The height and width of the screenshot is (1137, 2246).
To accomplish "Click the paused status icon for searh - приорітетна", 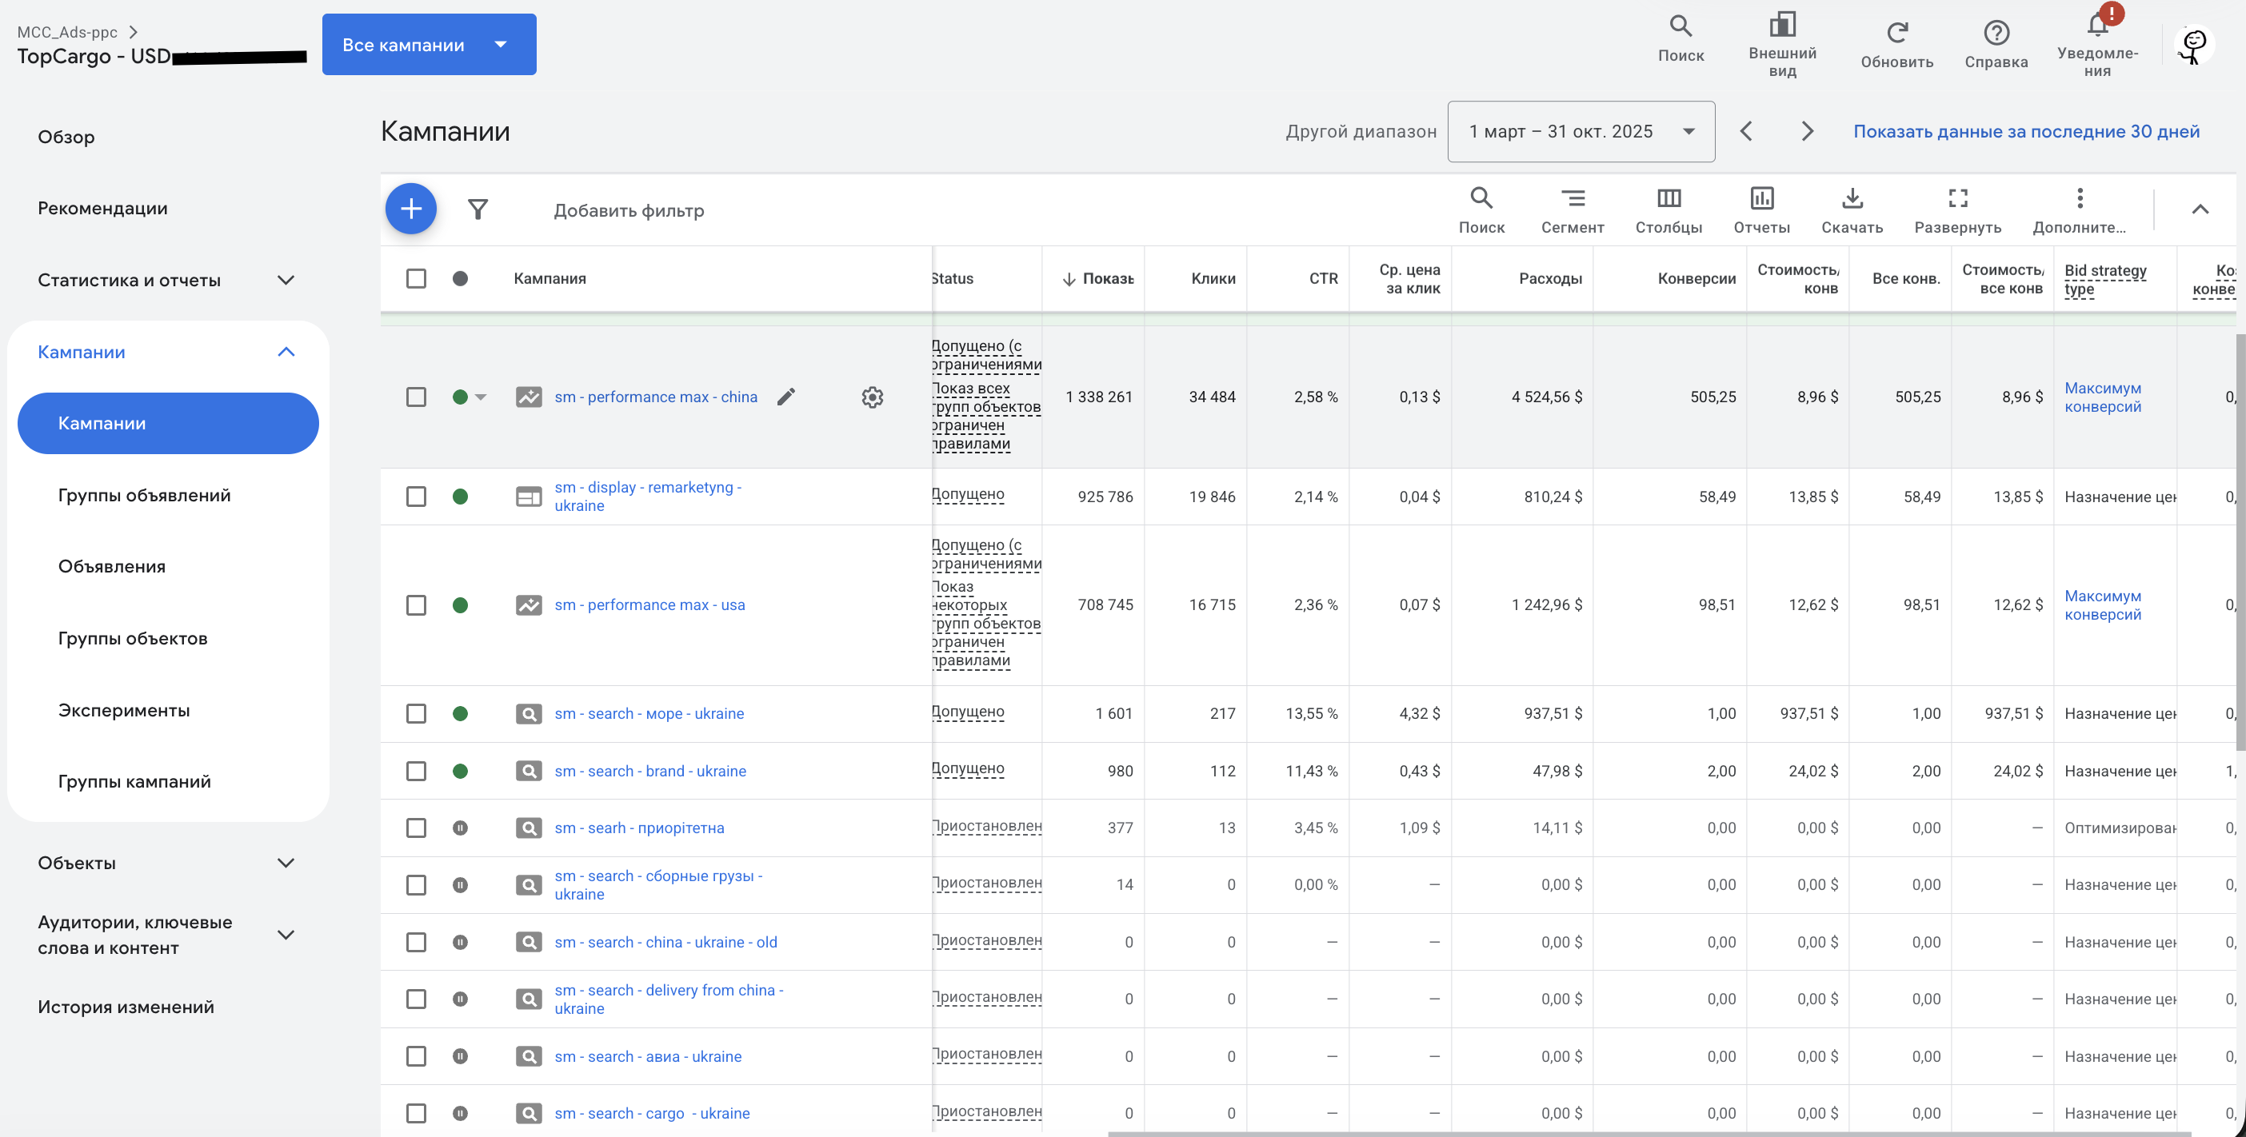I will coord(461,828).
